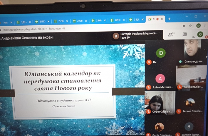Close the 2 ОВ tab
Viewport: 208px width, 136px height.
[x=67, y=21]
